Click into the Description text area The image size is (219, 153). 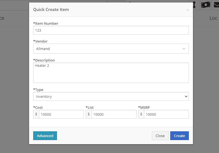point(111,73)
